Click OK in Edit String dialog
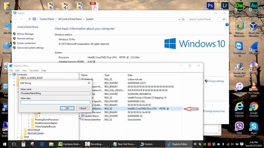Image resolution: width=264 pixels, height=148 pixels. (x=67, y=108)
